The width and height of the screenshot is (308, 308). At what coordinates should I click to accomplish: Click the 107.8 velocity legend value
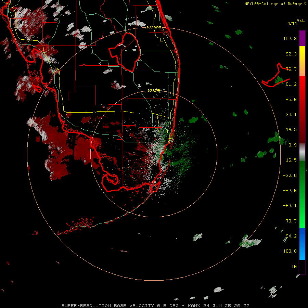point(290,38)
